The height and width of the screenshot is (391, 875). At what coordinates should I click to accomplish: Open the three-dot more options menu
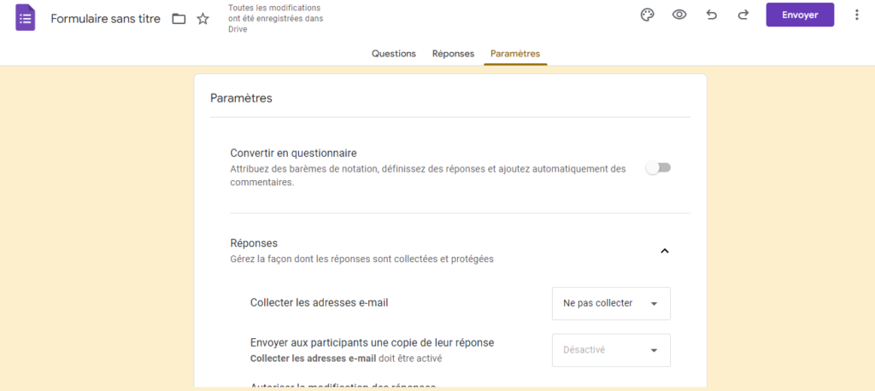[856, 15]
